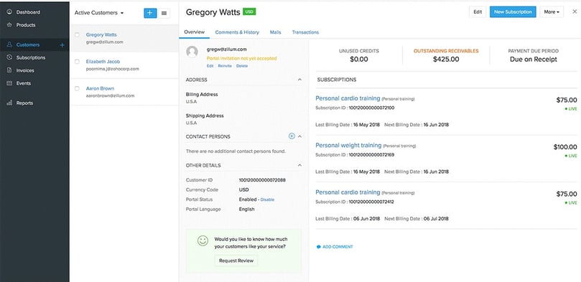The width and height of the screenshot is (581, 282).
Task: Collapse the Address section chevron
Action: [x=299, y=80]
